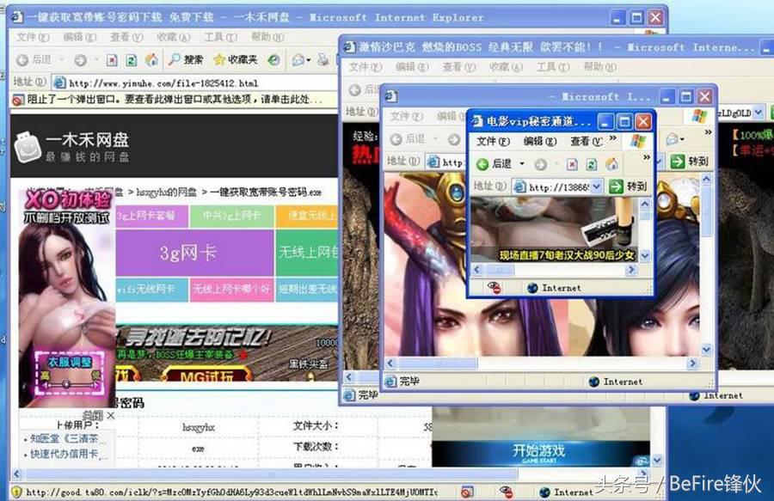Click 3g网卡 purple link

tap(194, 253)
